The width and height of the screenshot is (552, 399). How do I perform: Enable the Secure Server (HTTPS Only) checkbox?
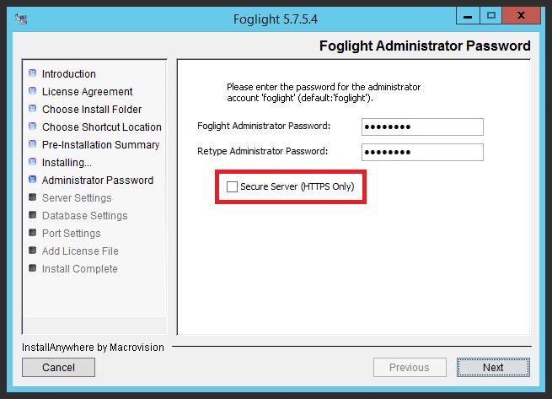point(232,186)
